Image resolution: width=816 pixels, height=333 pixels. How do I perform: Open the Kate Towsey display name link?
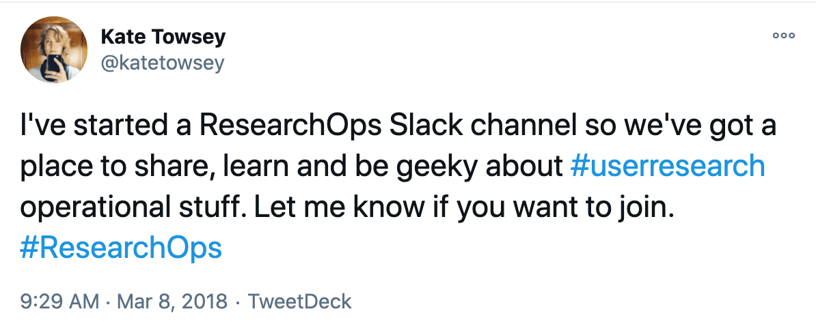[163, 37]
